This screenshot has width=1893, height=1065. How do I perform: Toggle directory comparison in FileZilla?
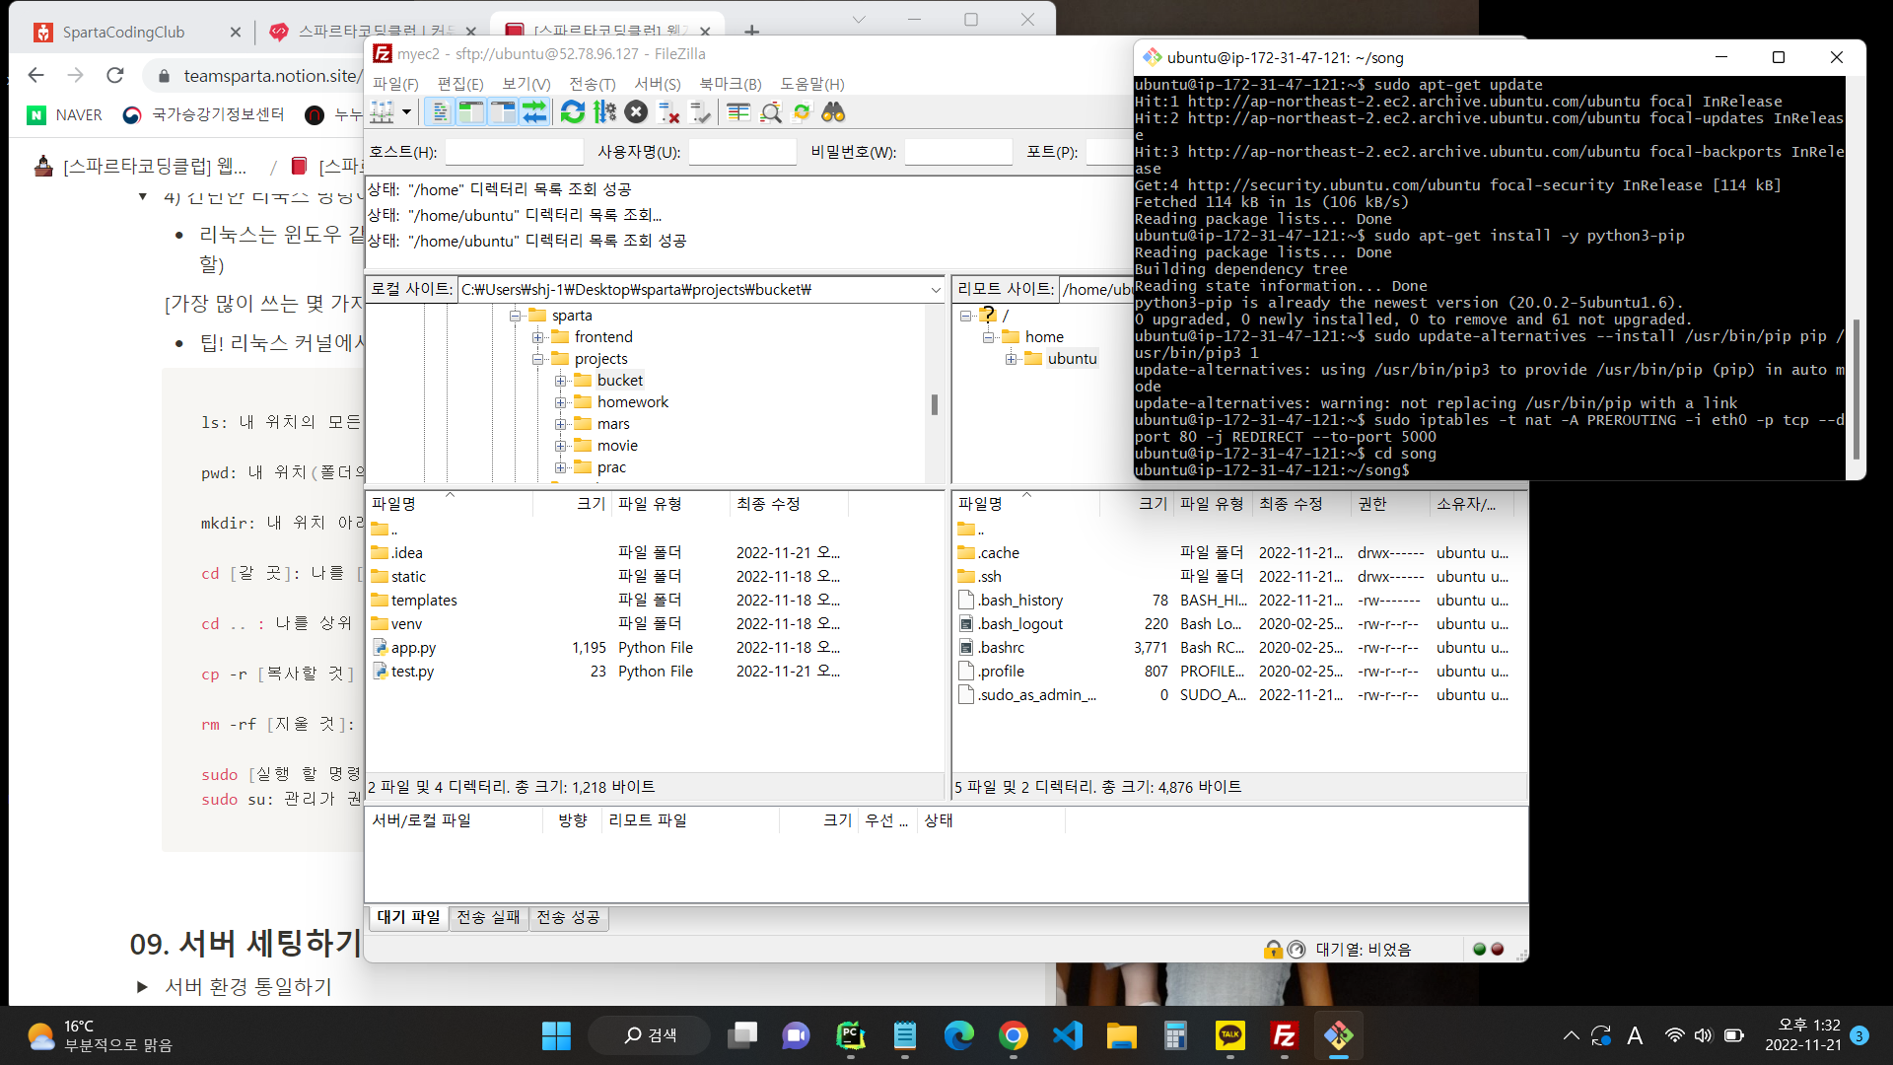771,112
